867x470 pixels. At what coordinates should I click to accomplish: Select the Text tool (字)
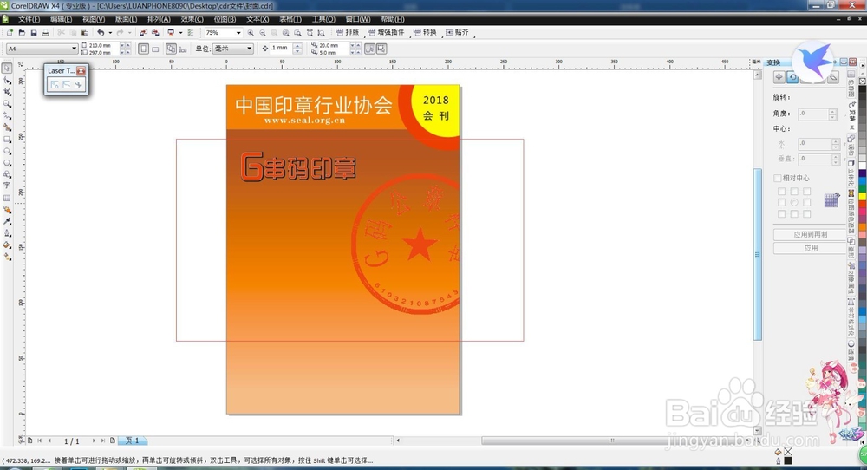(7, 186)
